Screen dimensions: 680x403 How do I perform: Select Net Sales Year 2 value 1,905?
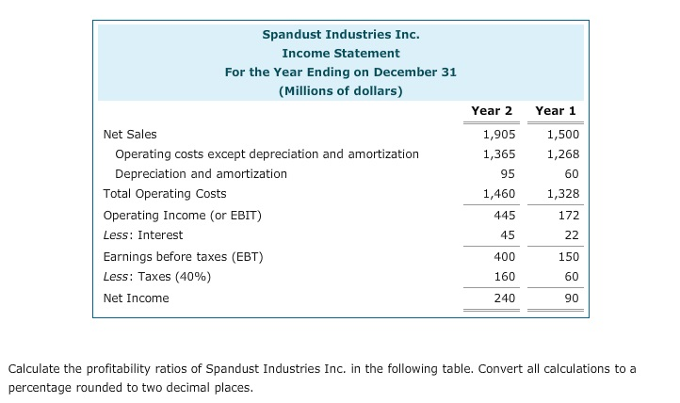499,134
